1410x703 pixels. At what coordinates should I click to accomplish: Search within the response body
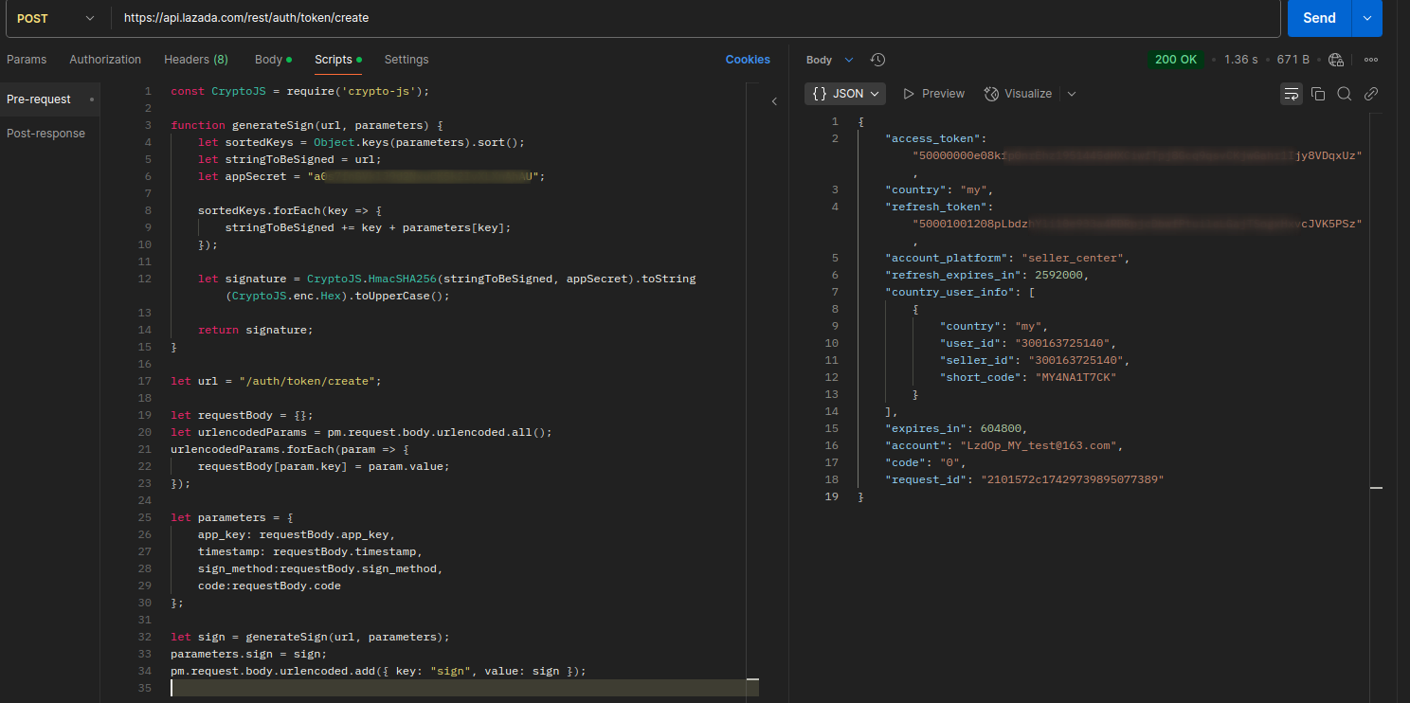1344,94
